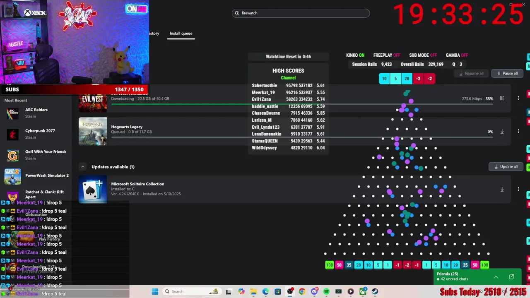Open Steam from the taskbar

(375, 291)
